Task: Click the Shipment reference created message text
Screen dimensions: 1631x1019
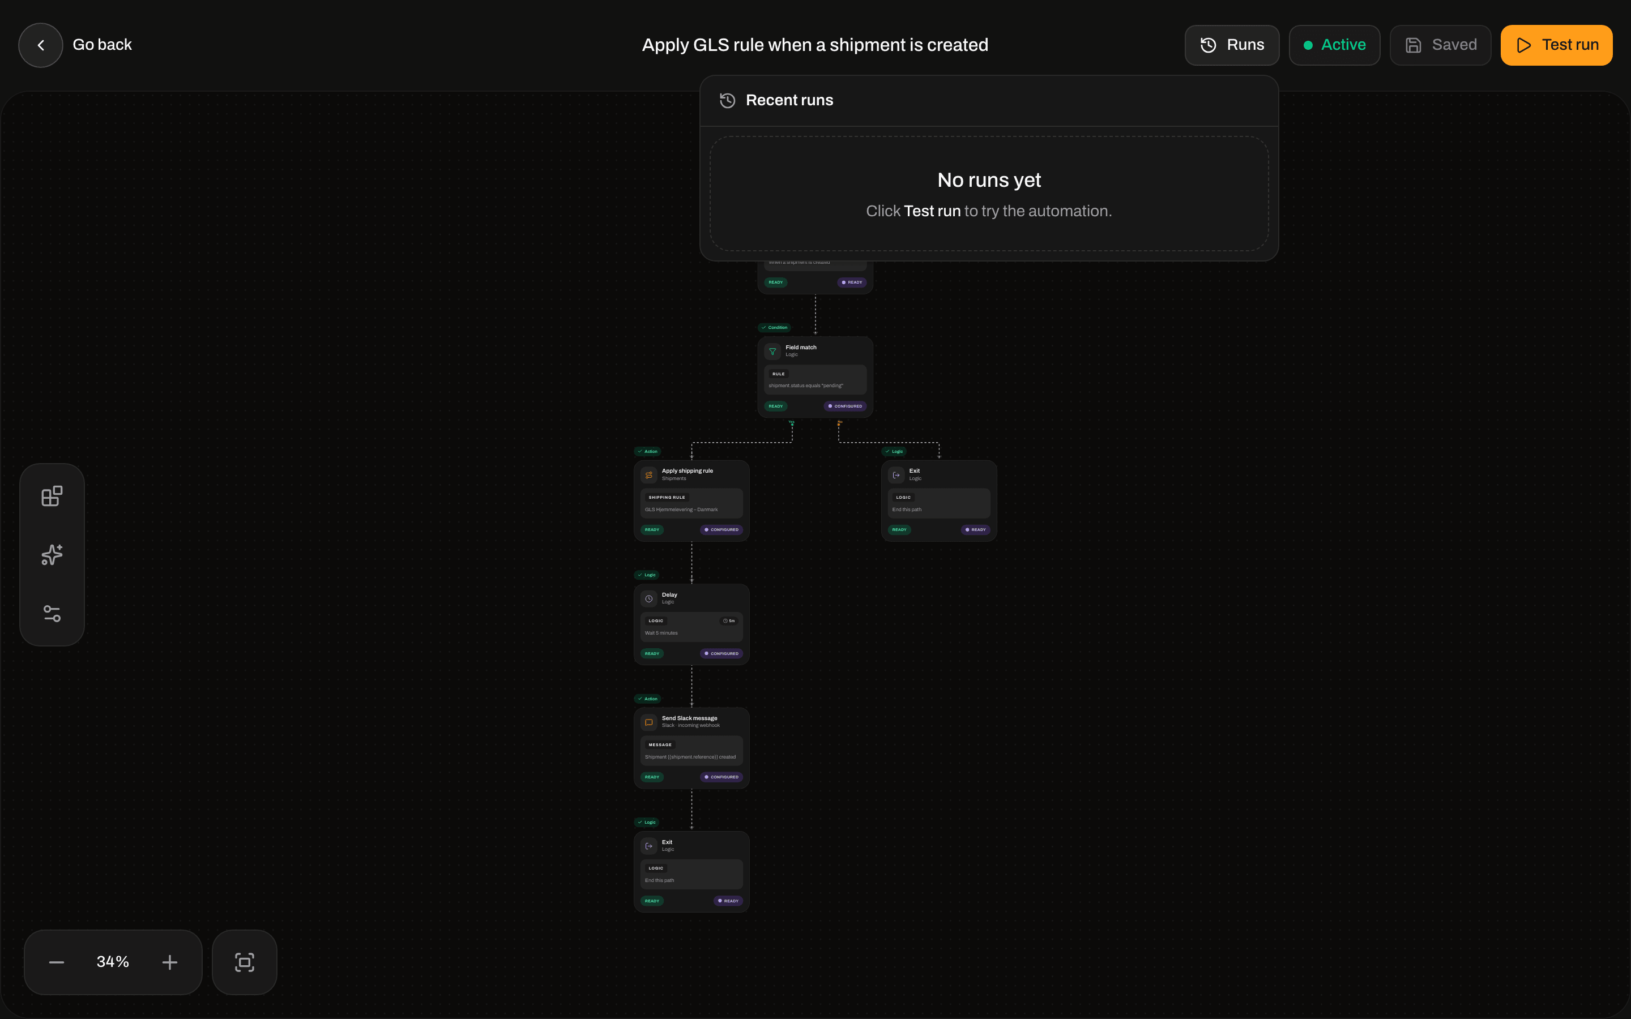Action: click(x=690, y=757)
